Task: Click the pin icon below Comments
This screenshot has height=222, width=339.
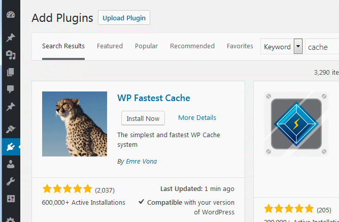Action: 11,107
